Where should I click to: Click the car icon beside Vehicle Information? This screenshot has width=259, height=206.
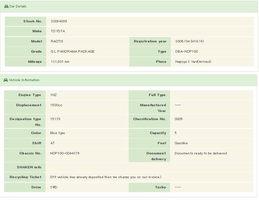tap(6, 80)
